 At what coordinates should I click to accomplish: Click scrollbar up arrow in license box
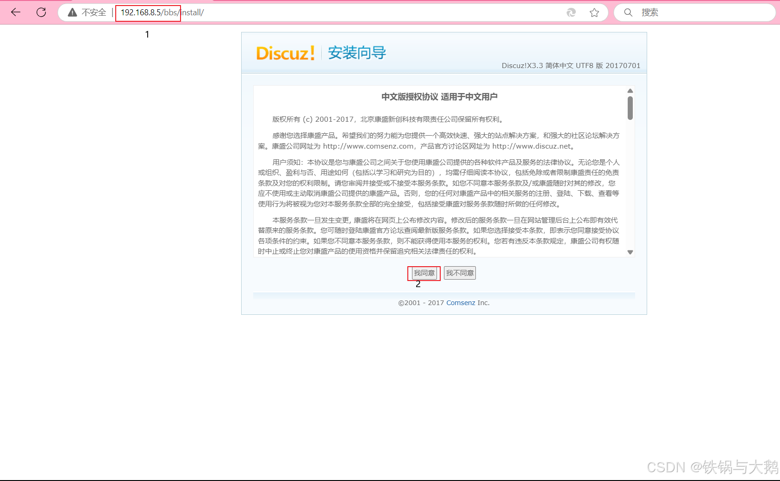tap(630, 91)
